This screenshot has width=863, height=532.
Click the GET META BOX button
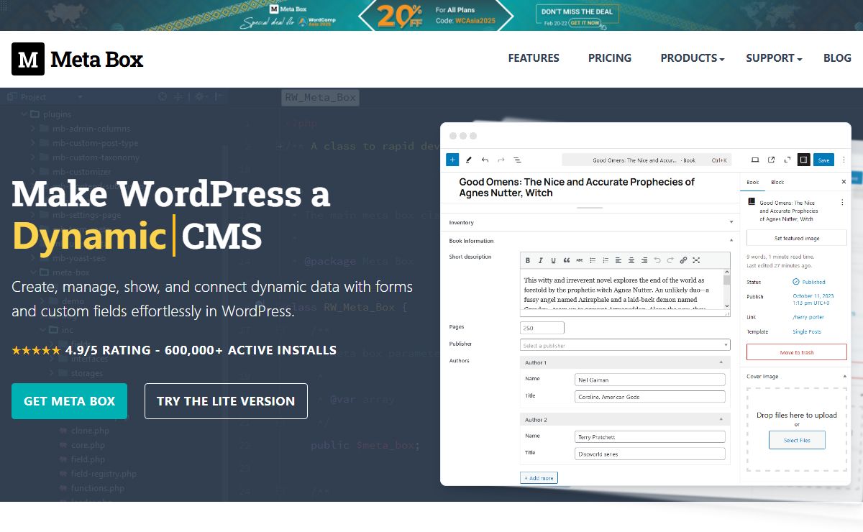(x=69, y=401)
